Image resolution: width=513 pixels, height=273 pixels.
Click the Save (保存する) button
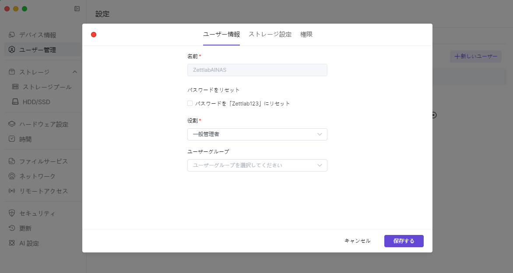point(404,241)
